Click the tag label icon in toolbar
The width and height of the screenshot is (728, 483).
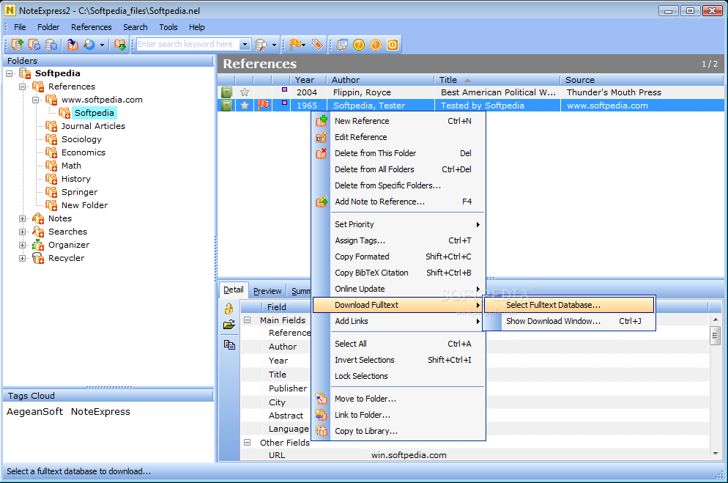coord(317,45)
